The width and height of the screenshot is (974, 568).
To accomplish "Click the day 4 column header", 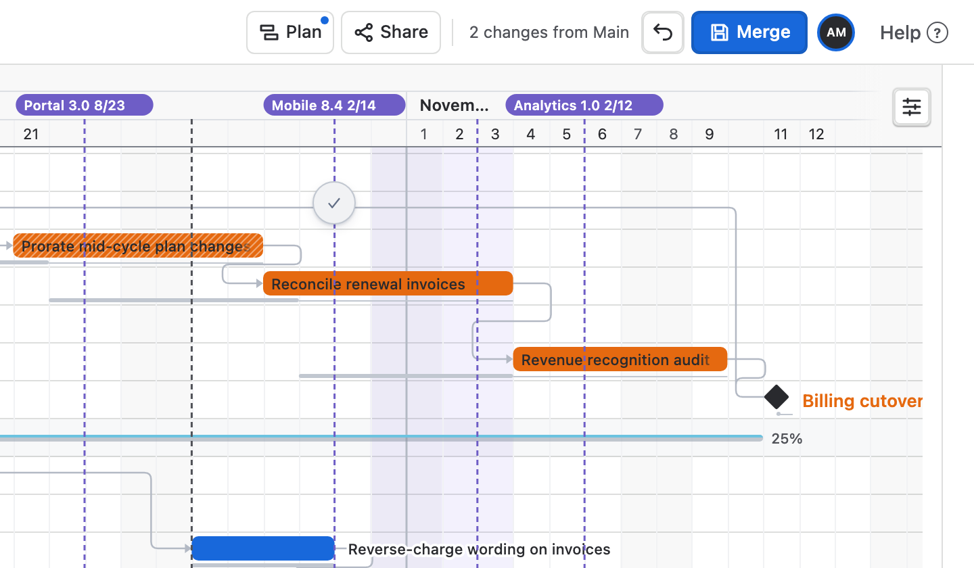I will (x=531, y=134).
